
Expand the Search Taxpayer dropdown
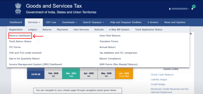coord(93,22)
